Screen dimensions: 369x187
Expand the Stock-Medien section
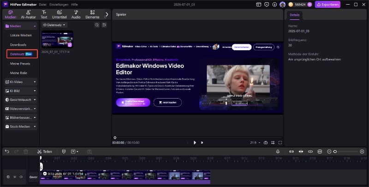coord(21,126)
